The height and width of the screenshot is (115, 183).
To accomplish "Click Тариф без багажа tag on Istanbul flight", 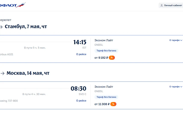I will coord(106,51).
